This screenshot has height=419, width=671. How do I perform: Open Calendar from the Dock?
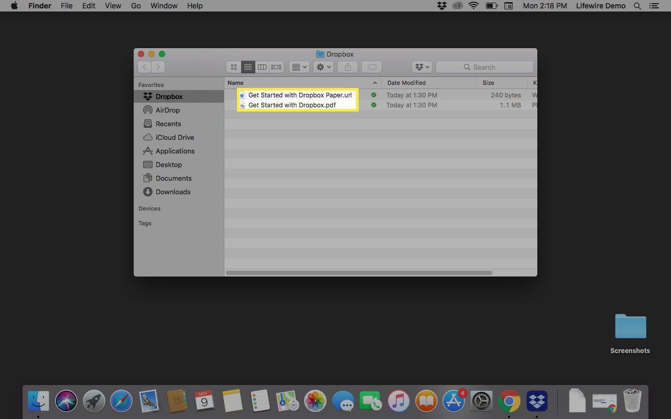(204, 401)
